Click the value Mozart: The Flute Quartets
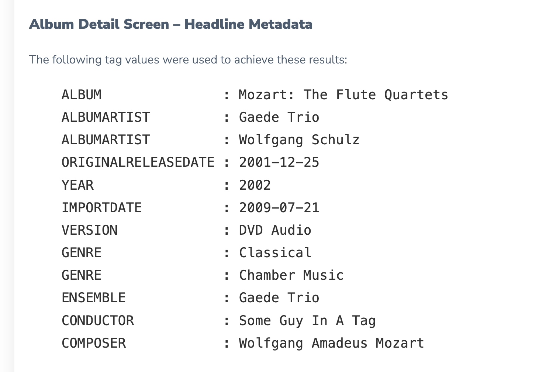549x372 pixels. pyautogui.click(x=343, y=95)
